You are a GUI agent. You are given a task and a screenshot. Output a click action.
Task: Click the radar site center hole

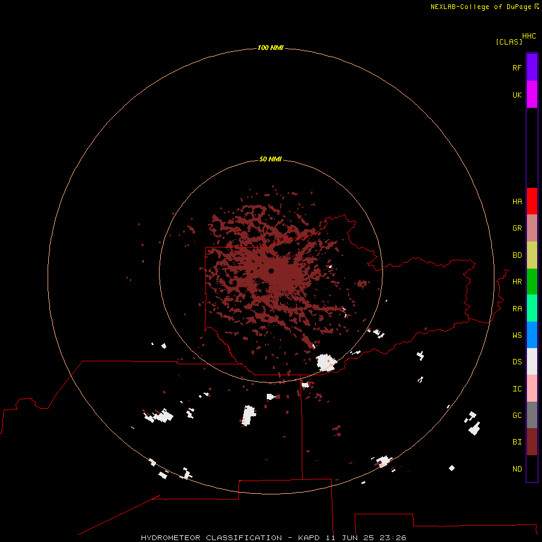click(271, 271)
